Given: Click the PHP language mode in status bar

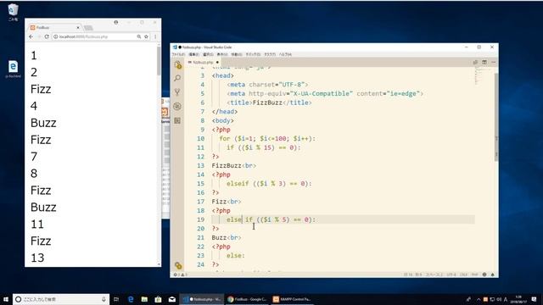Looking at the screenshot, I should tap(474, 274).
